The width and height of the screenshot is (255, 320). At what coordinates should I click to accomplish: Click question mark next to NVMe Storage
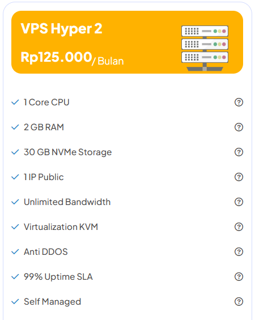point(239,152)
